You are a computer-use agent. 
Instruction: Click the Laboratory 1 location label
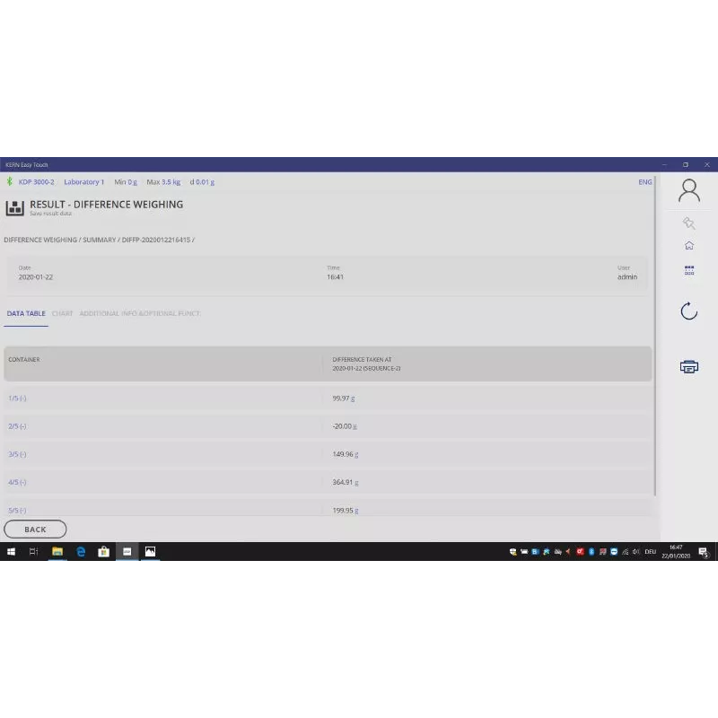point(83,181)
